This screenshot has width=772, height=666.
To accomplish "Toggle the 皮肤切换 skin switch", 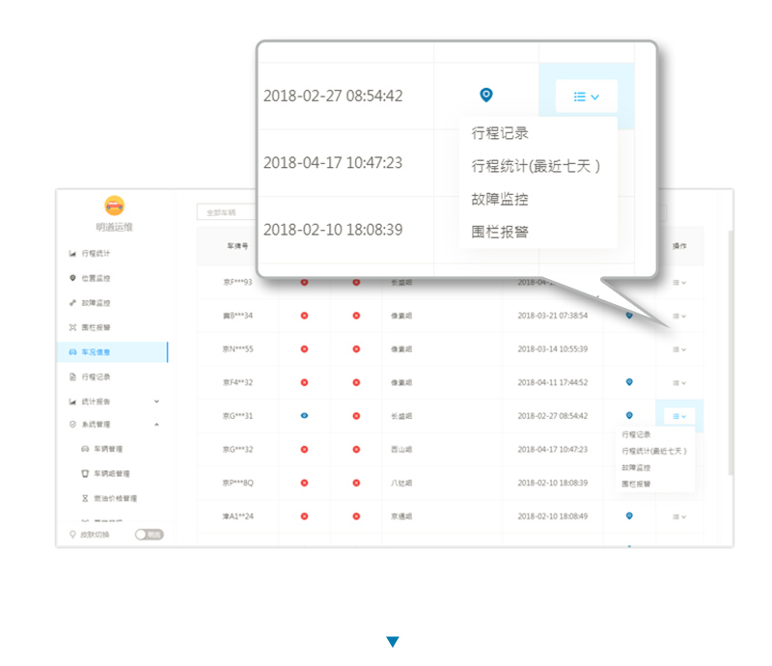I will [x=149, y=534].
